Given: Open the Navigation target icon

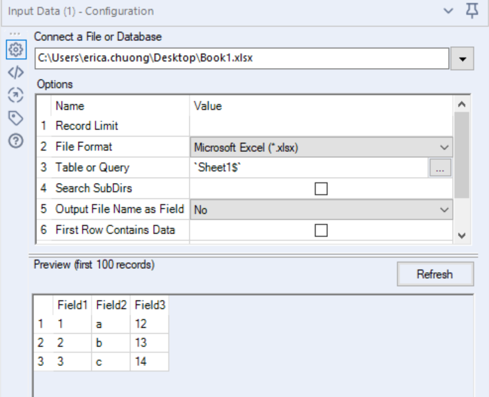Looking at the screenshot, I should click(16, 95).
